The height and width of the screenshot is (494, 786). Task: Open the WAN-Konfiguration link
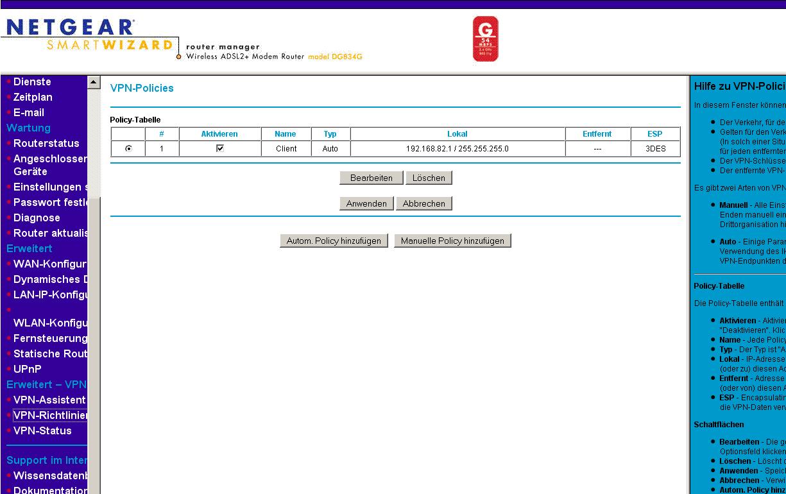[x=50, y=264]
